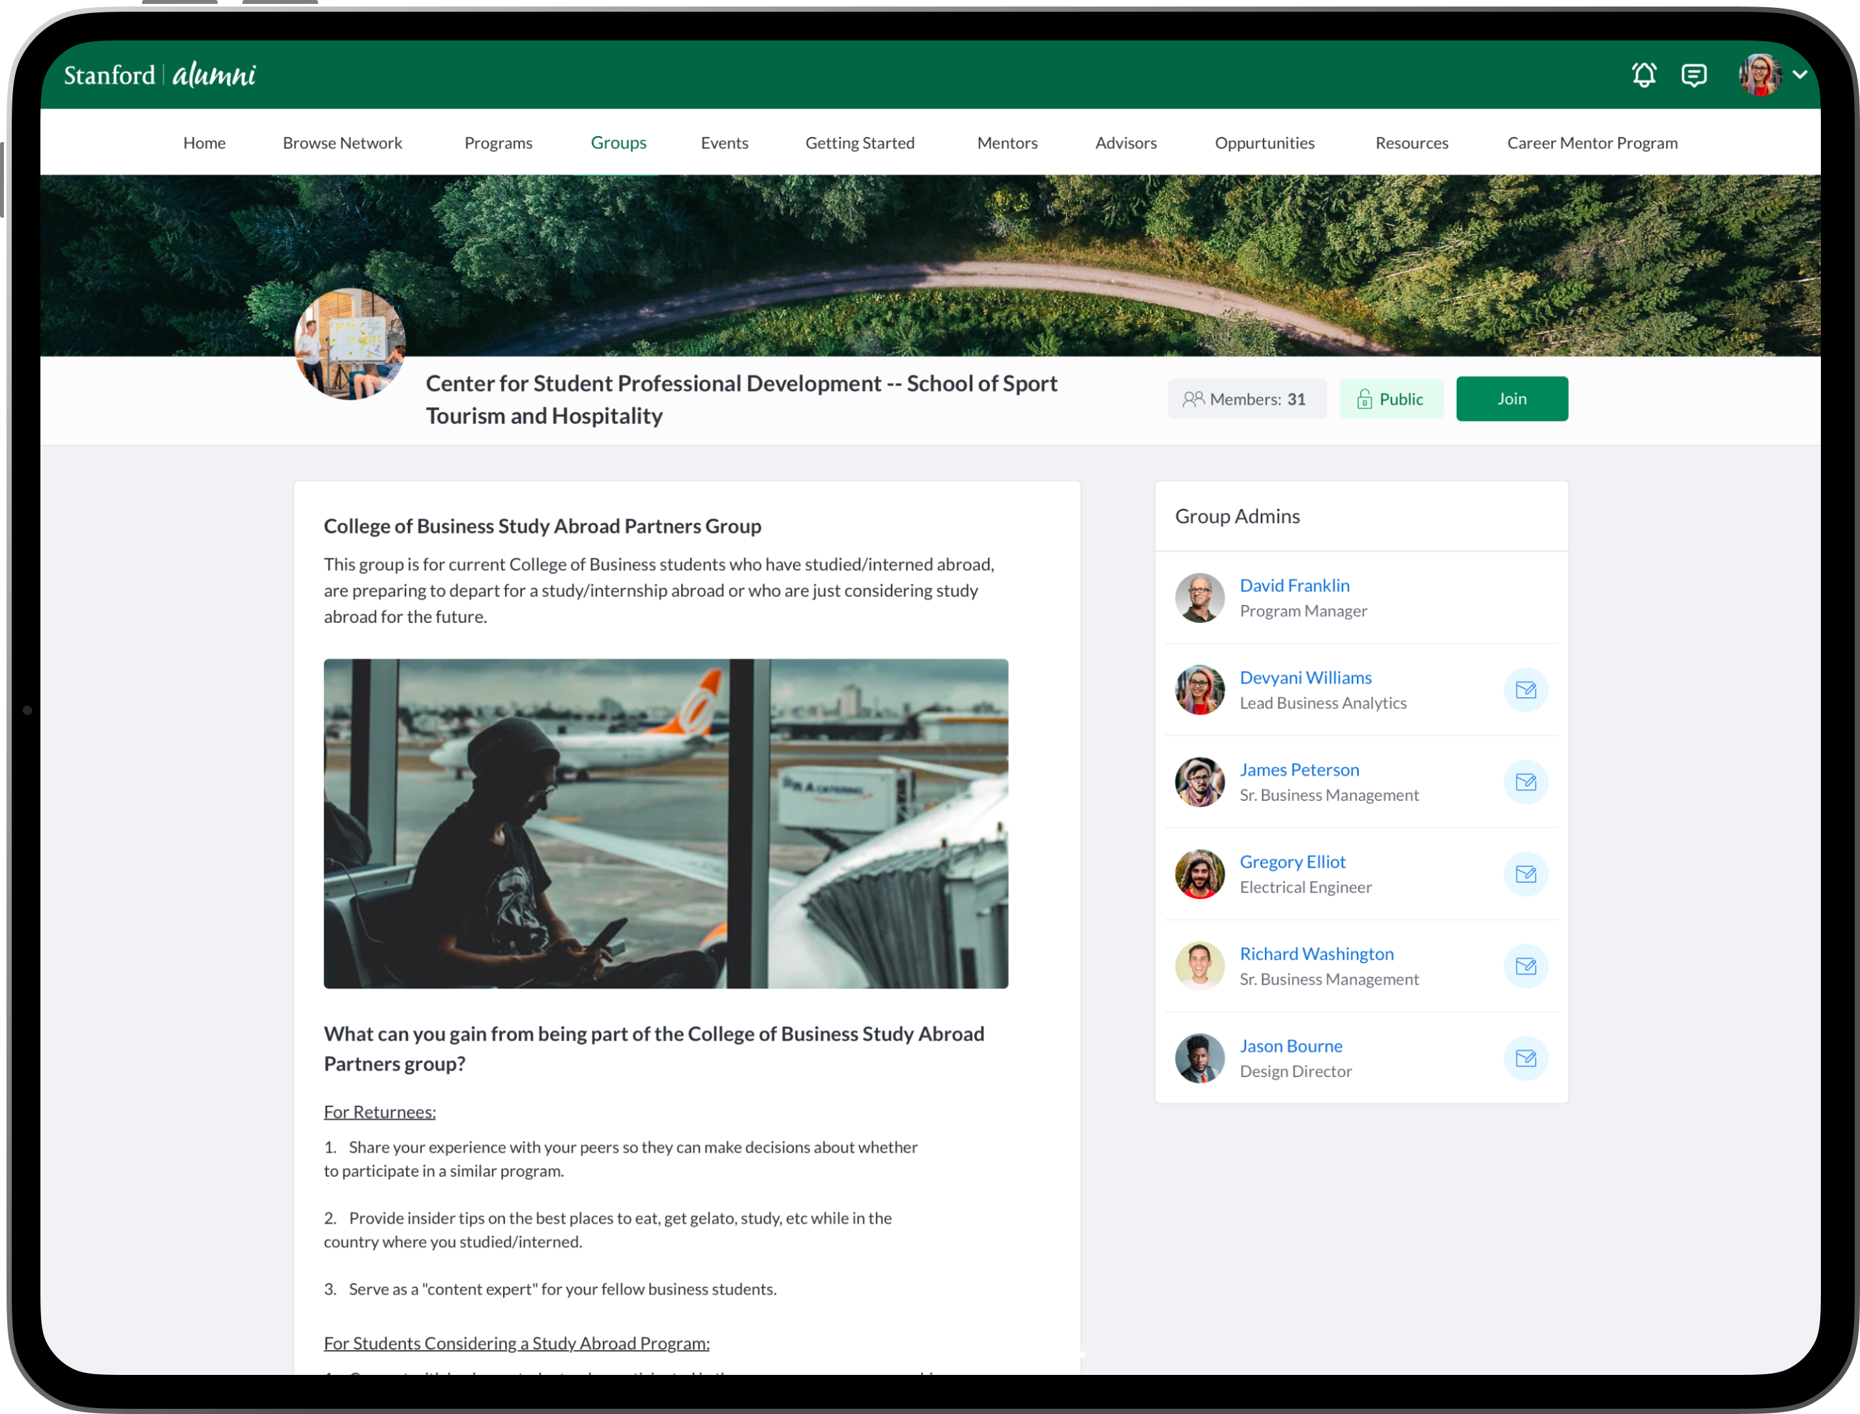Open the messages chat icon
The height and width of the screenshot is (1414, 1860).
(x=1693, y=75)
